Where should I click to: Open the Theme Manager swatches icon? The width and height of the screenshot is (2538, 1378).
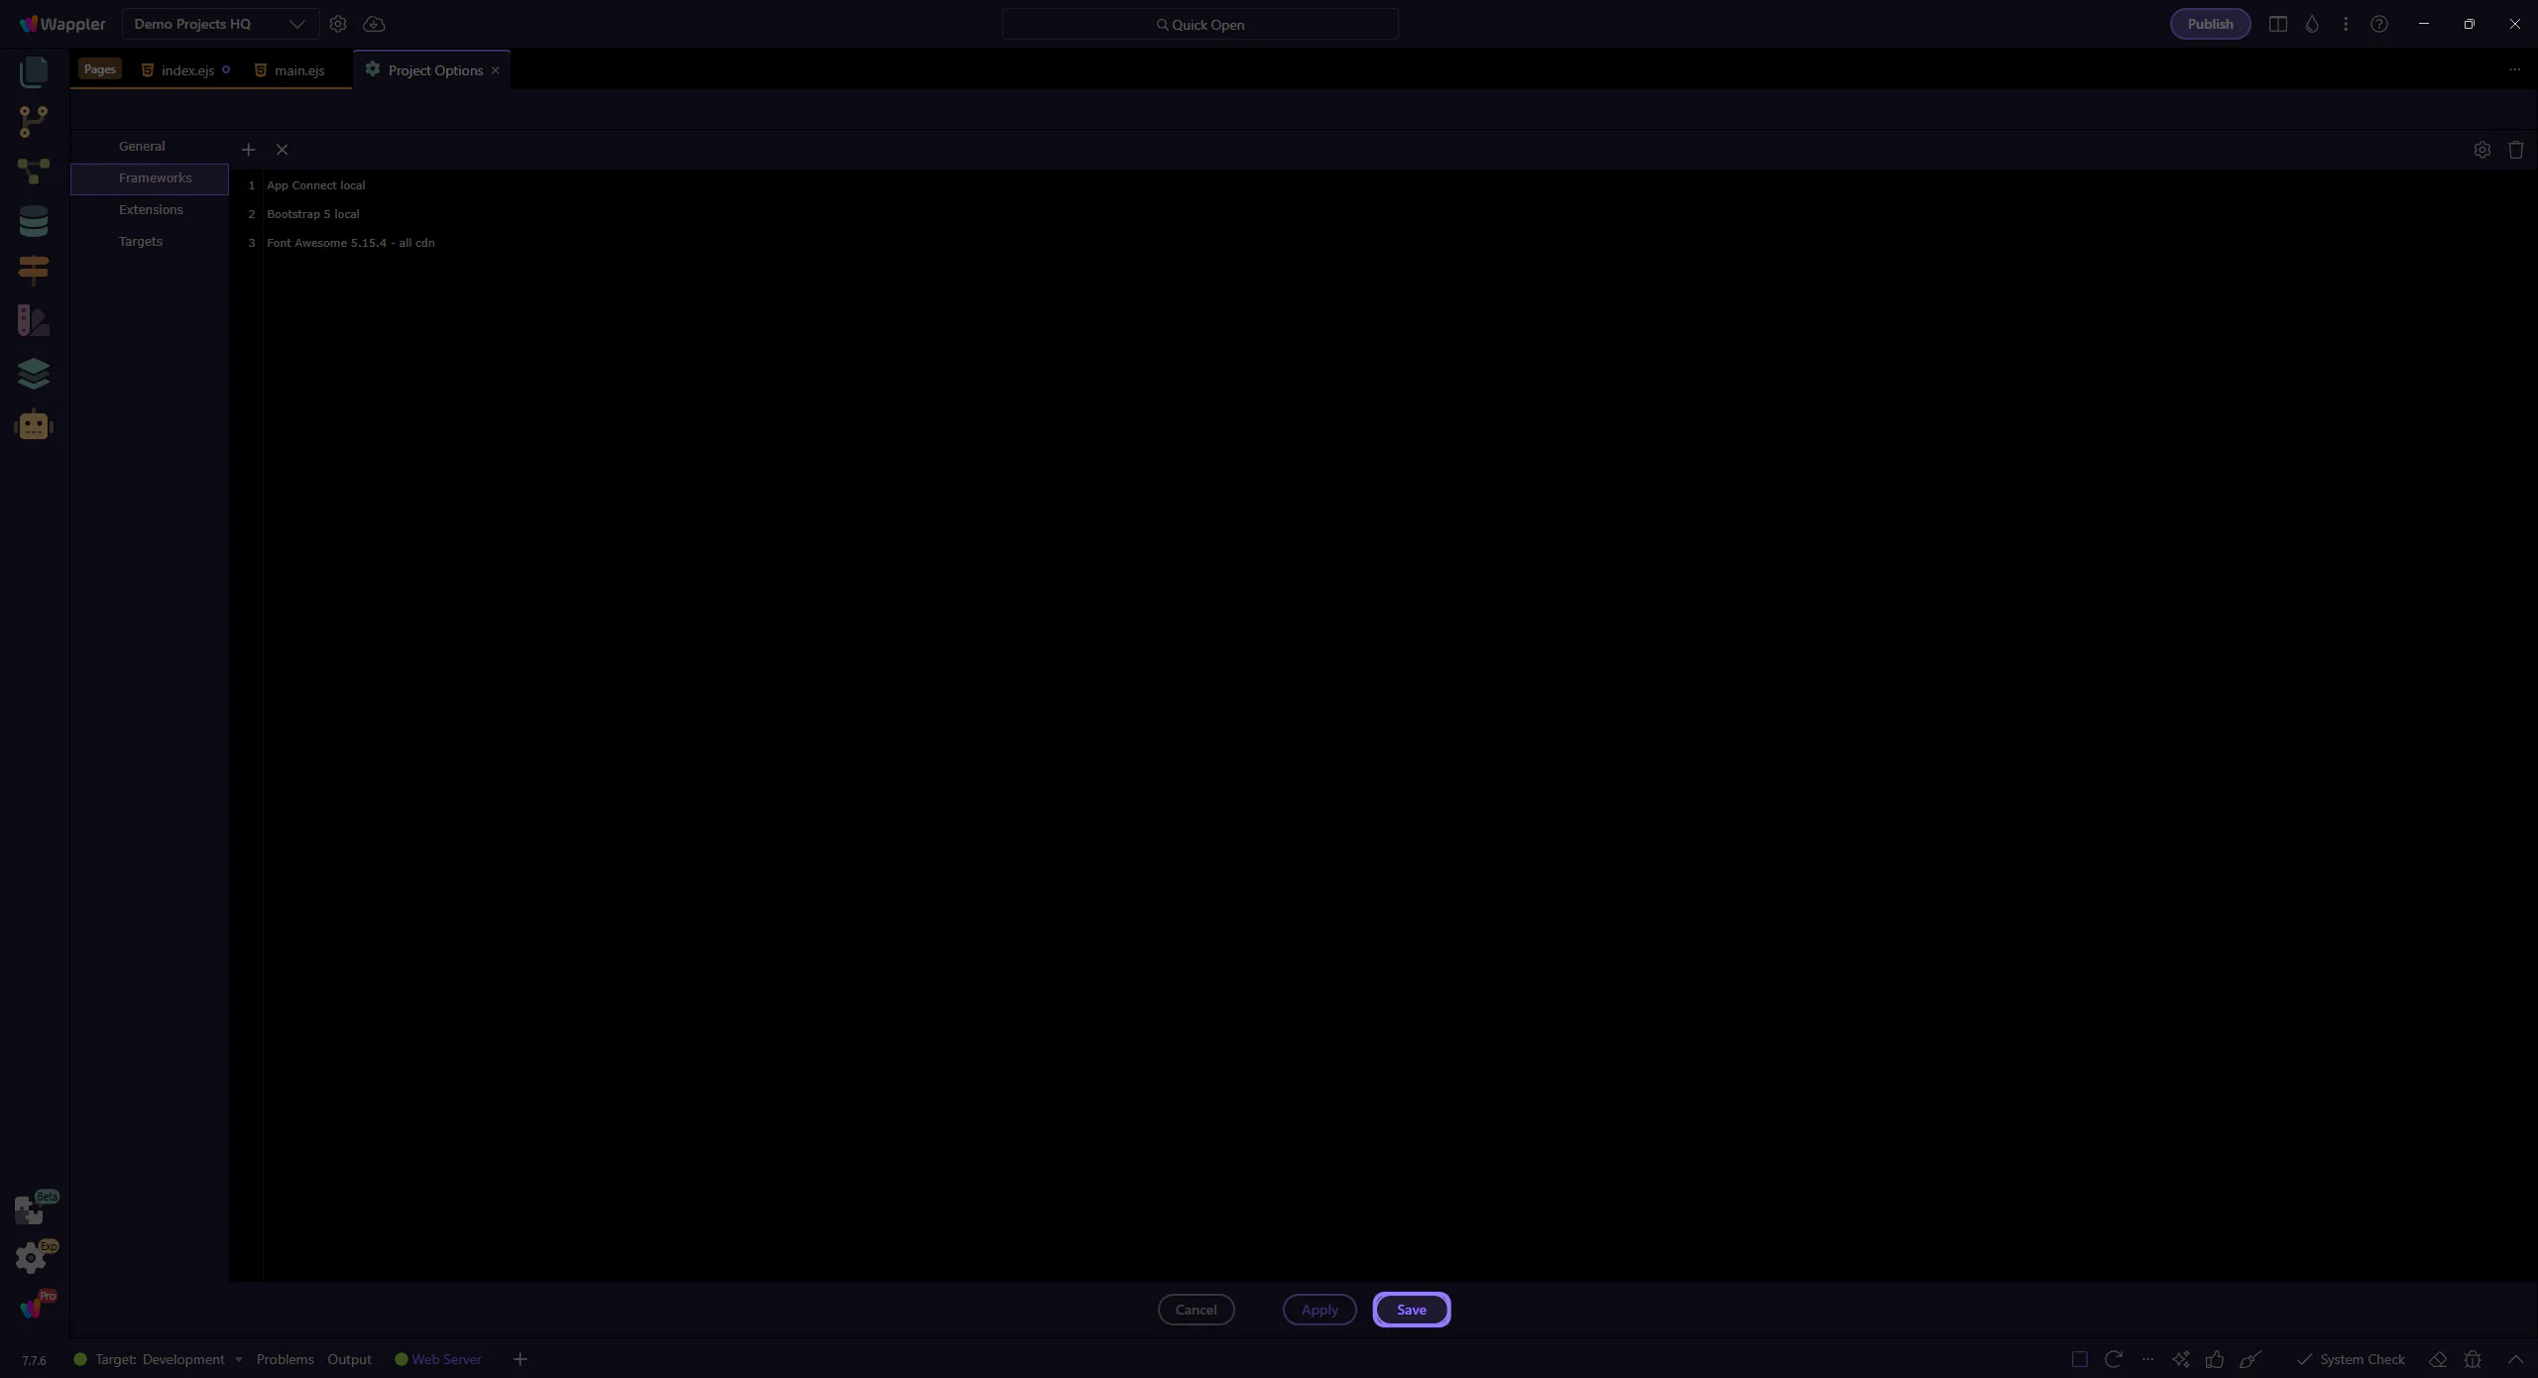[x=33, y=320]
